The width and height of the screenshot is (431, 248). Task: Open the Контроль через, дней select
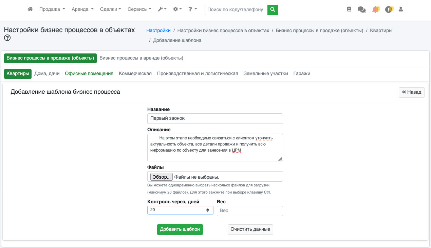180,210
